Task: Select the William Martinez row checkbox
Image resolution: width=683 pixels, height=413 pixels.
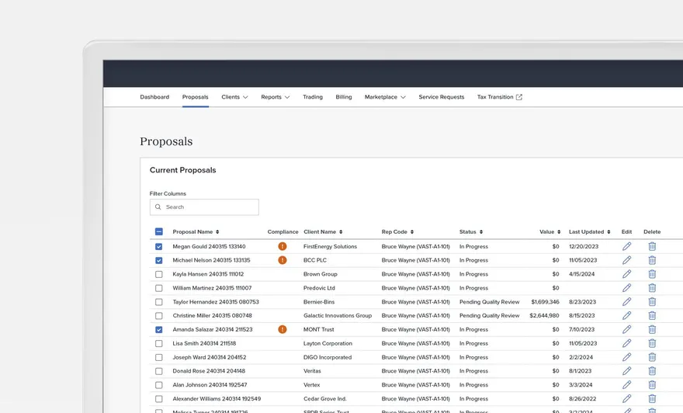Action: [x=159, y=288]
